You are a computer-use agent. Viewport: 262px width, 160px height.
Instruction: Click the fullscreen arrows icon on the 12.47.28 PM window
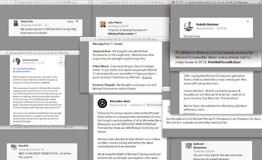click(x=89, y=2)
